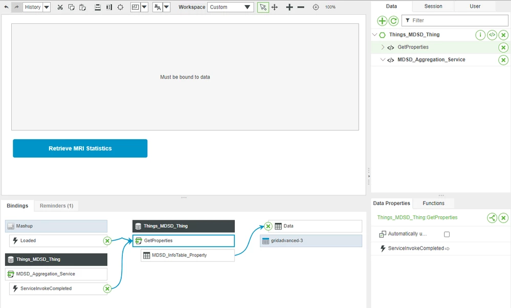Enable the Automatically update checkbox
511x308 pixels.
[x=447, y=234]
